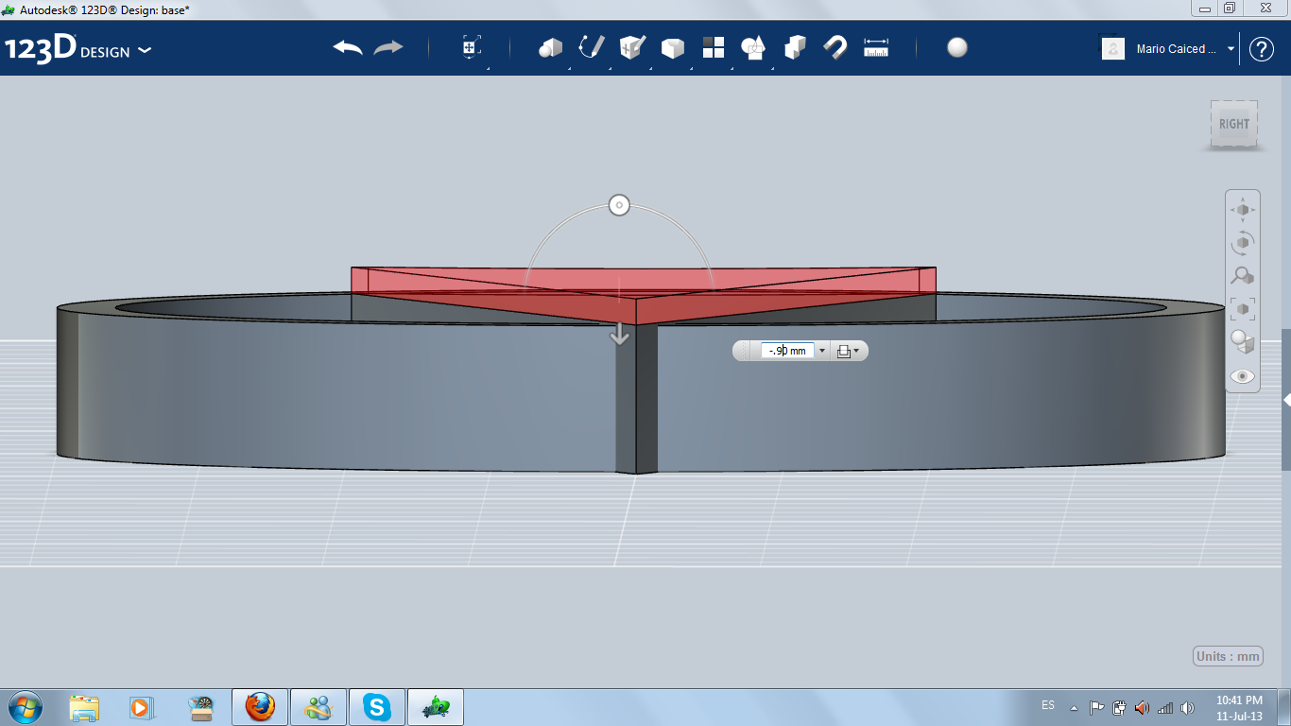
Task: Click the Fit view tool
Action: click(1243, 308)
